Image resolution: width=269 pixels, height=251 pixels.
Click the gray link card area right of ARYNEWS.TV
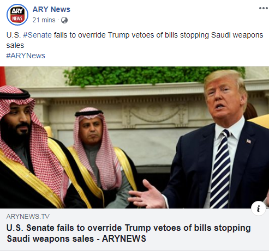pos(149,216)
